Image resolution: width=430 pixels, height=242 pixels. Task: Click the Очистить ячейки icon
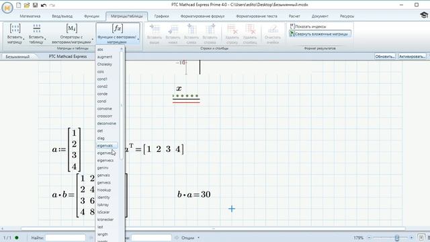pos(273,29)
